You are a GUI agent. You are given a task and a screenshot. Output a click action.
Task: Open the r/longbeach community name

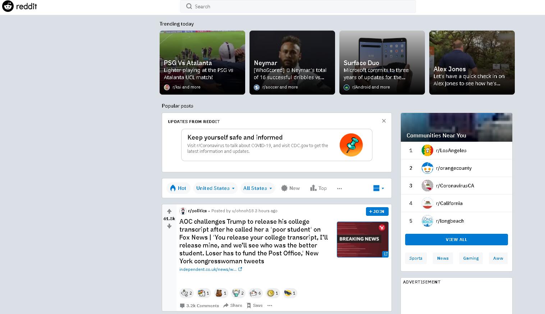(450, 221)
